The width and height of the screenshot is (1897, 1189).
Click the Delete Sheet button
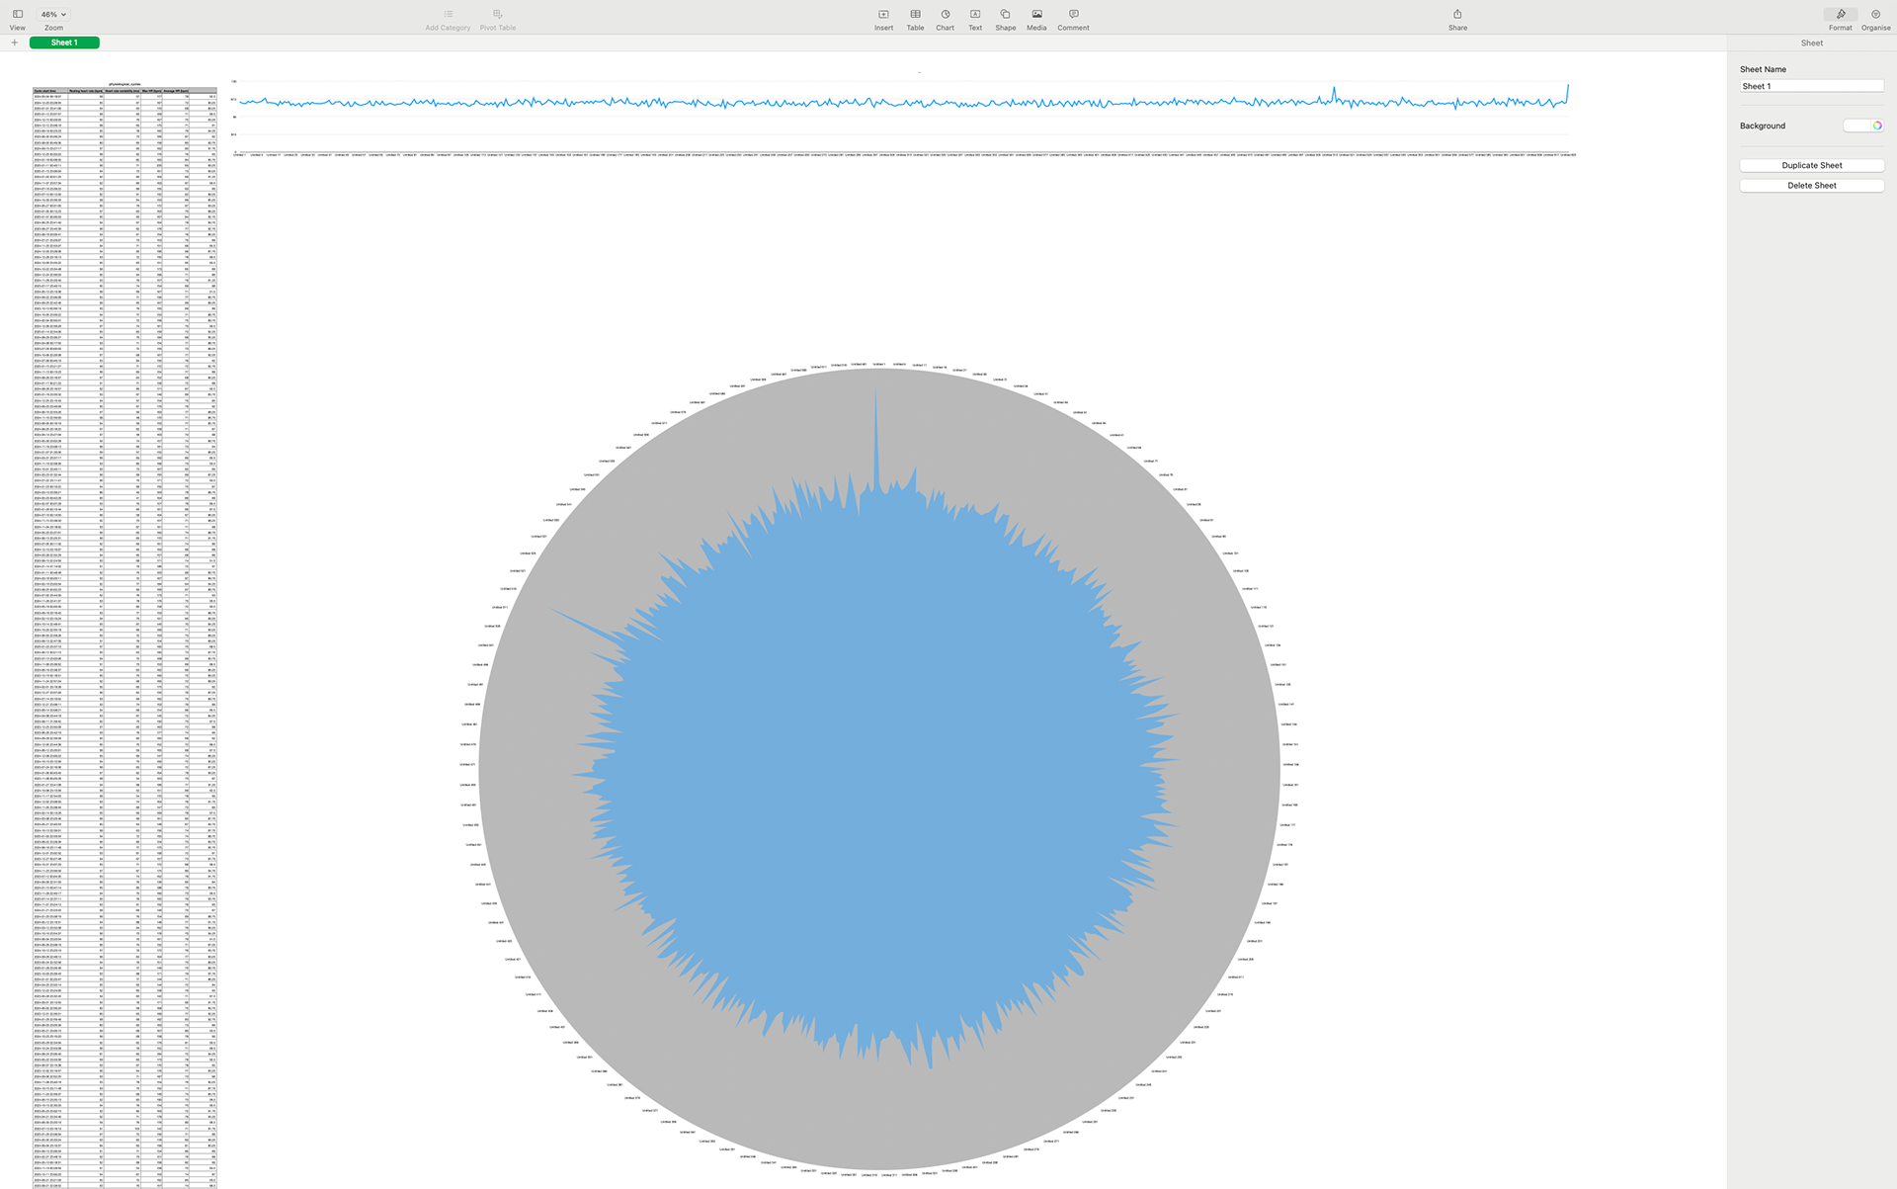1811,185
